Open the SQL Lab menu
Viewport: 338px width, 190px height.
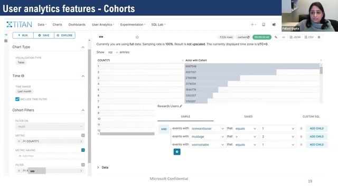(x=158, y=25)
